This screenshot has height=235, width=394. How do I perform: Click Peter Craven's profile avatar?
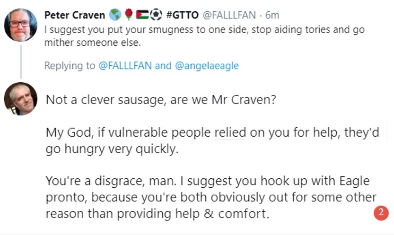coord(21,25)
